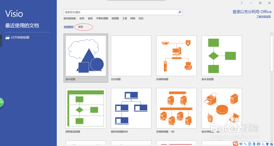Click the green 58 floating badge

click(2, 102)
